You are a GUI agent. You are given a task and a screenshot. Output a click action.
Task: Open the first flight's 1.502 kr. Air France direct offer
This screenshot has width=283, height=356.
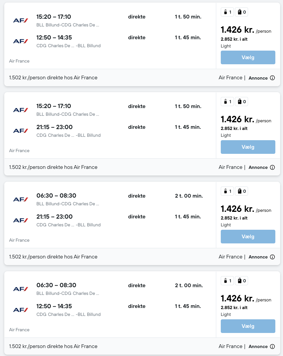click(x=53, y=78)
